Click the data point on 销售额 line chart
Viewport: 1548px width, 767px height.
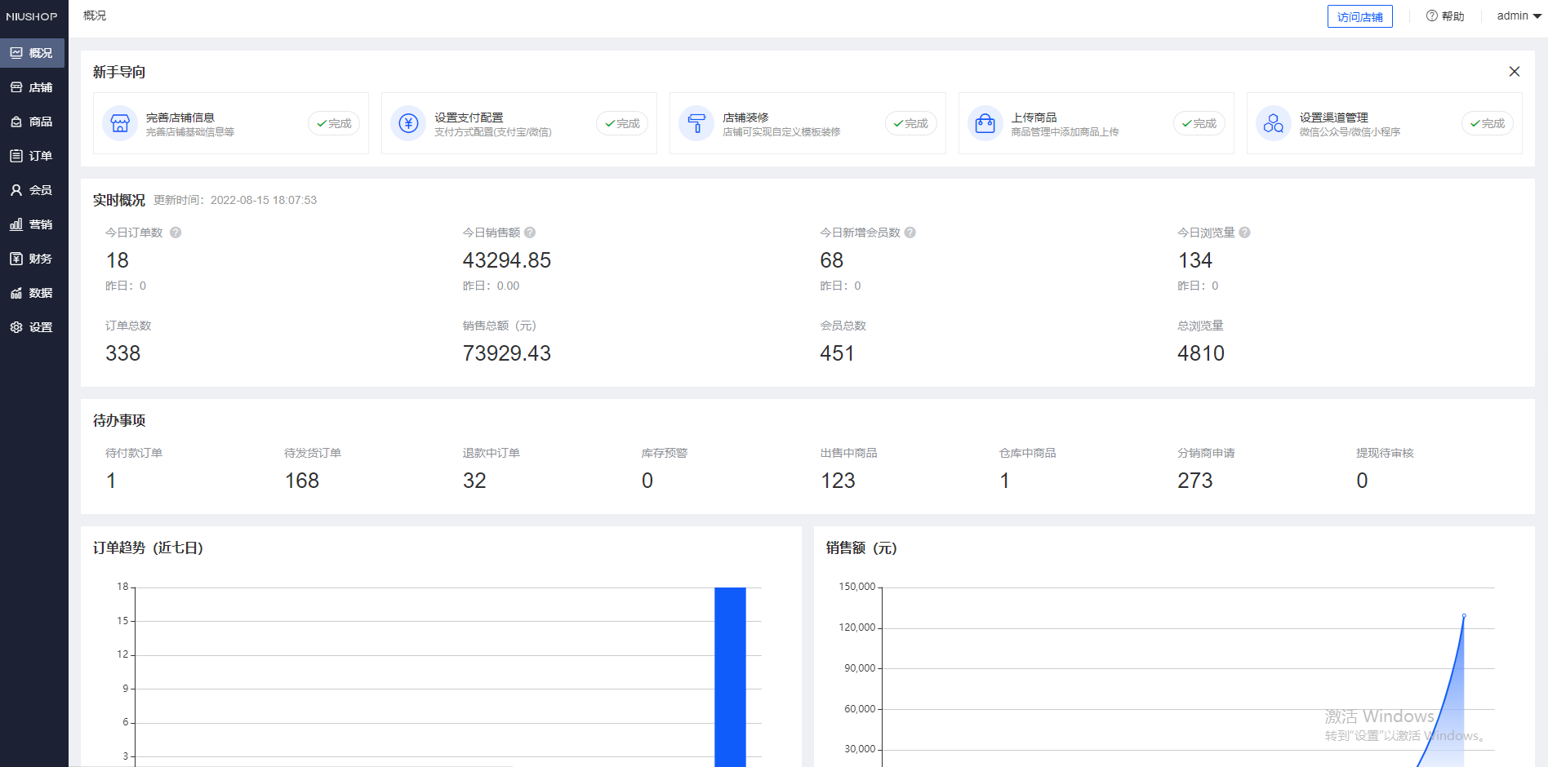coord(1464,615)
